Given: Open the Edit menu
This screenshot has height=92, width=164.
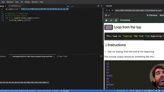Looking at the screenshot, I should tap(3, 2).
